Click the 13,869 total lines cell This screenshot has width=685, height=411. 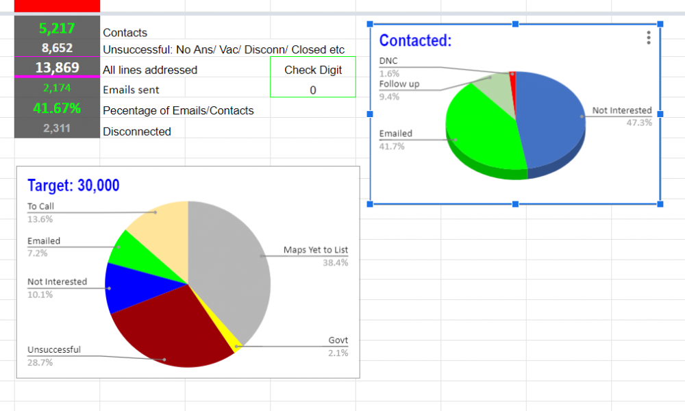coord(57,68)
